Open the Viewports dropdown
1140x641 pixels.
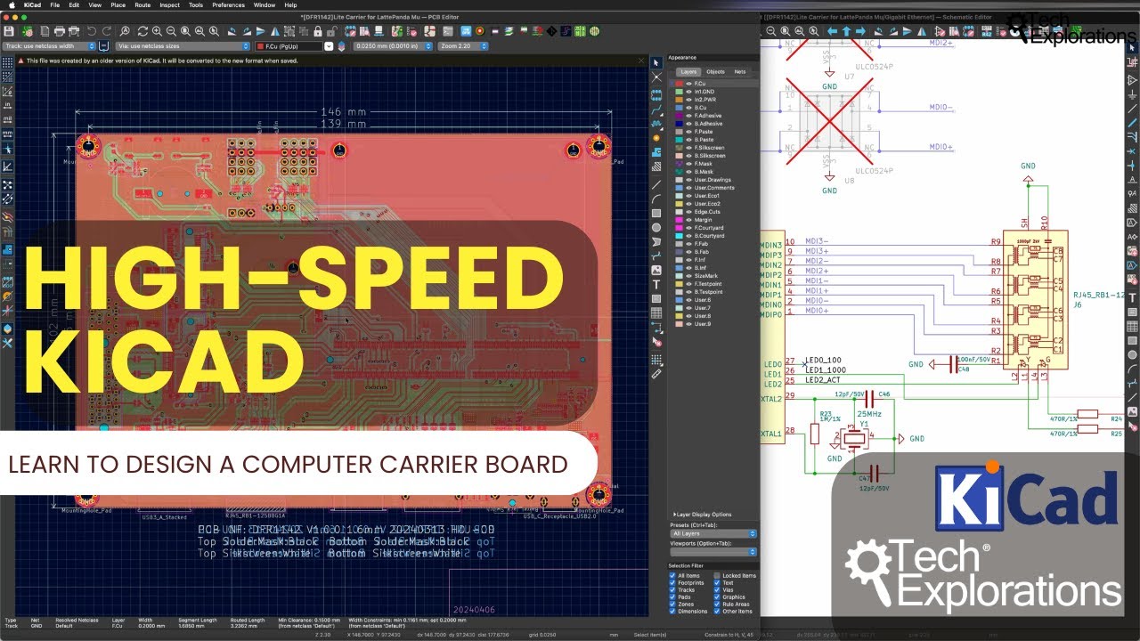click(x=713, y=552)
